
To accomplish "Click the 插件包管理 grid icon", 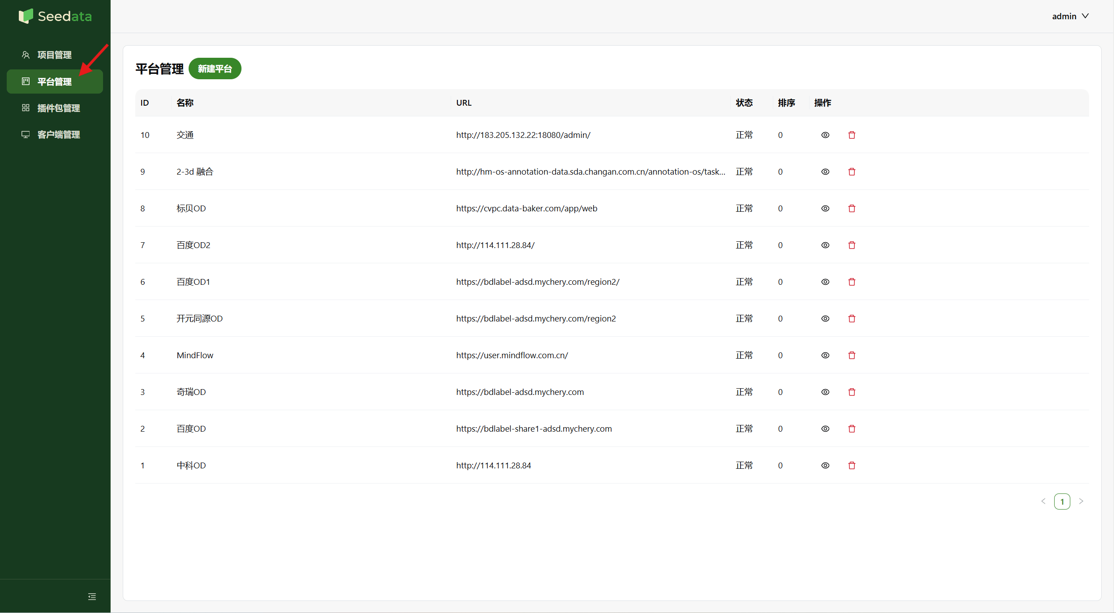I will pos(26,108).
